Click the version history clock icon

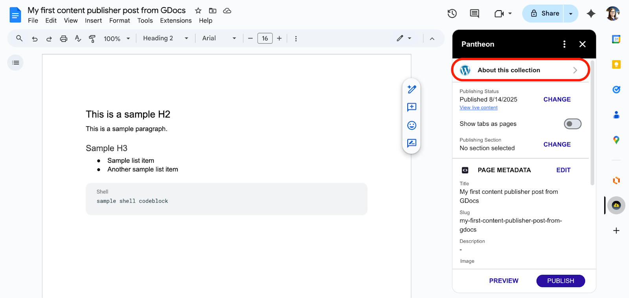click(x=452, y=14)
